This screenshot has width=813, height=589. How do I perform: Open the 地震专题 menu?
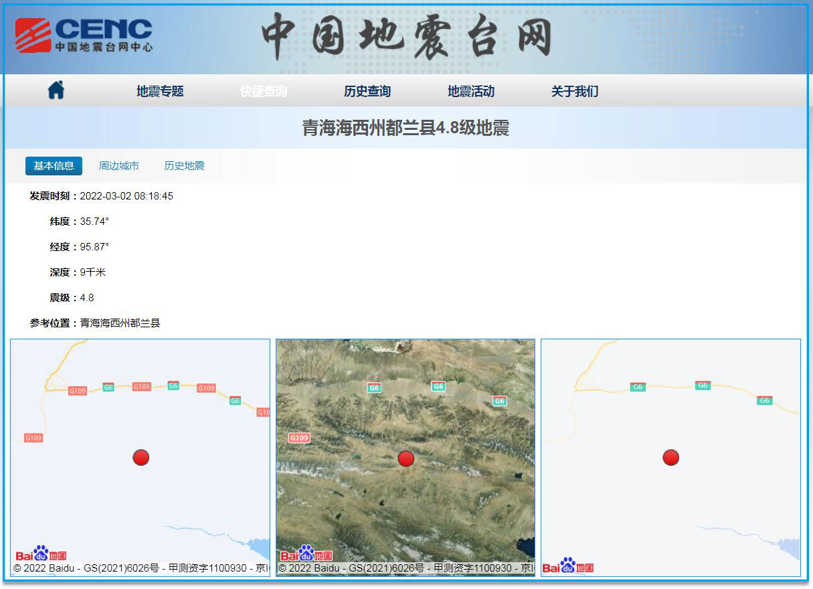point(160,92)
